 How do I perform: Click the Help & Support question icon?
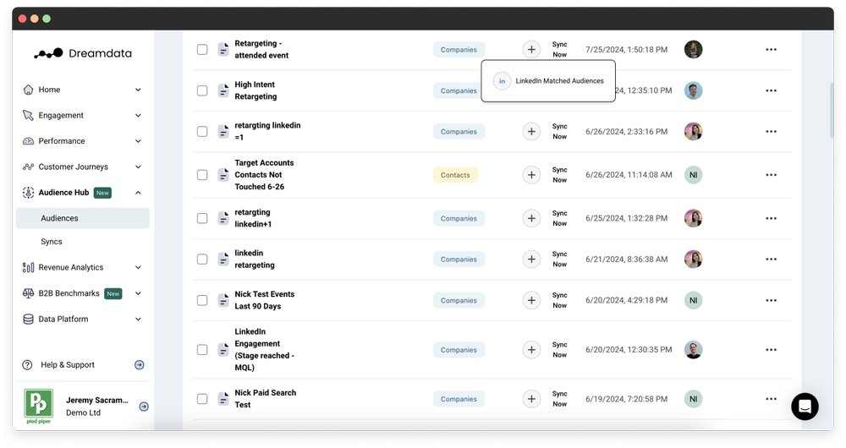[x=27, y=365]
